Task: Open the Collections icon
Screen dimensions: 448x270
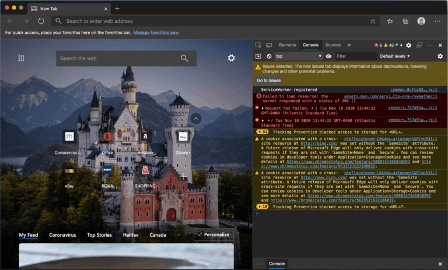Action: [405, 21]
